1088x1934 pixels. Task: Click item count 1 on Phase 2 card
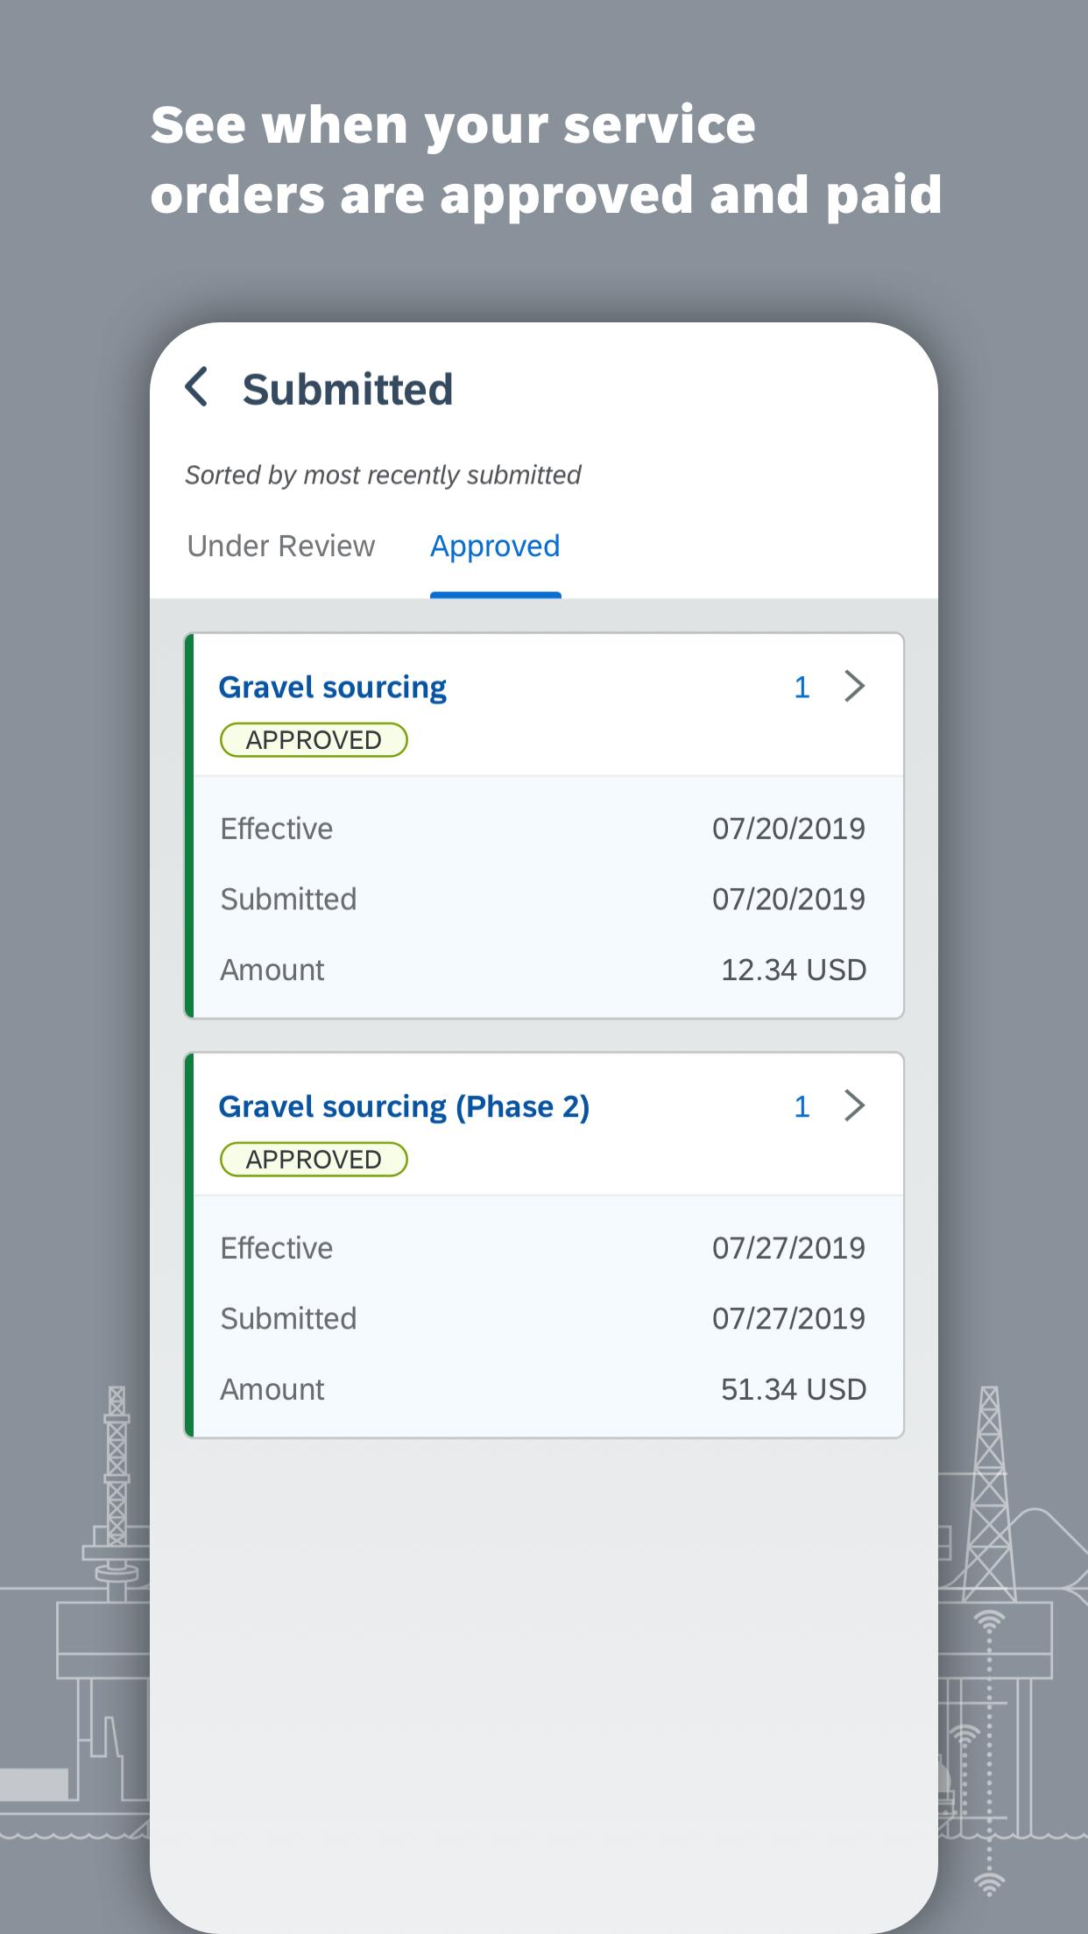[x=801, y=1107]
